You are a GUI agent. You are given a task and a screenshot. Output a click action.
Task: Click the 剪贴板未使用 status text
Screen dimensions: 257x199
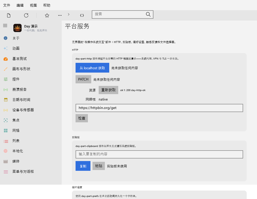[117, 166]
